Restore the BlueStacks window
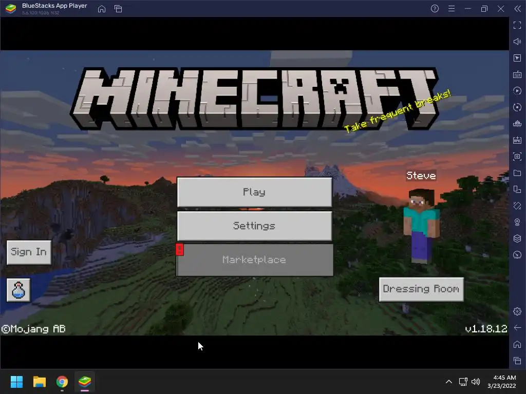The height and width of the screenshot is (394, 526). (x=484, y=9)
